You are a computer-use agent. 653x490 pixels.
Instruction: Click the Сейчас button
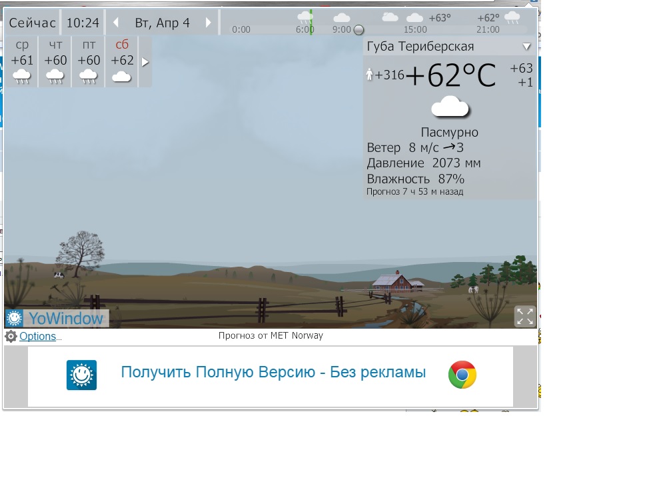(x=32, y=23)
